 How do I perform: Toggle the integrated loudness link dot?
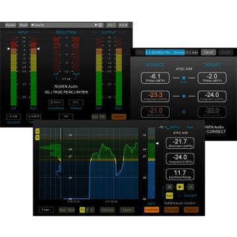click(x=184, y=96)
